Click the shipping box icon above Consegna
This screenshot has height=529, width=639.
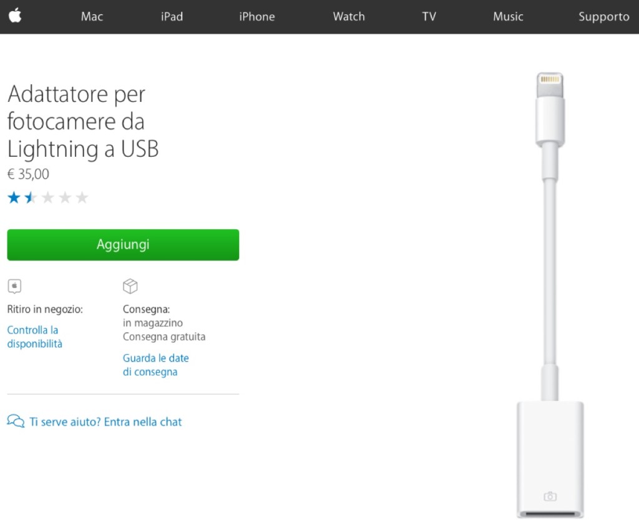(x=130, y=286)
